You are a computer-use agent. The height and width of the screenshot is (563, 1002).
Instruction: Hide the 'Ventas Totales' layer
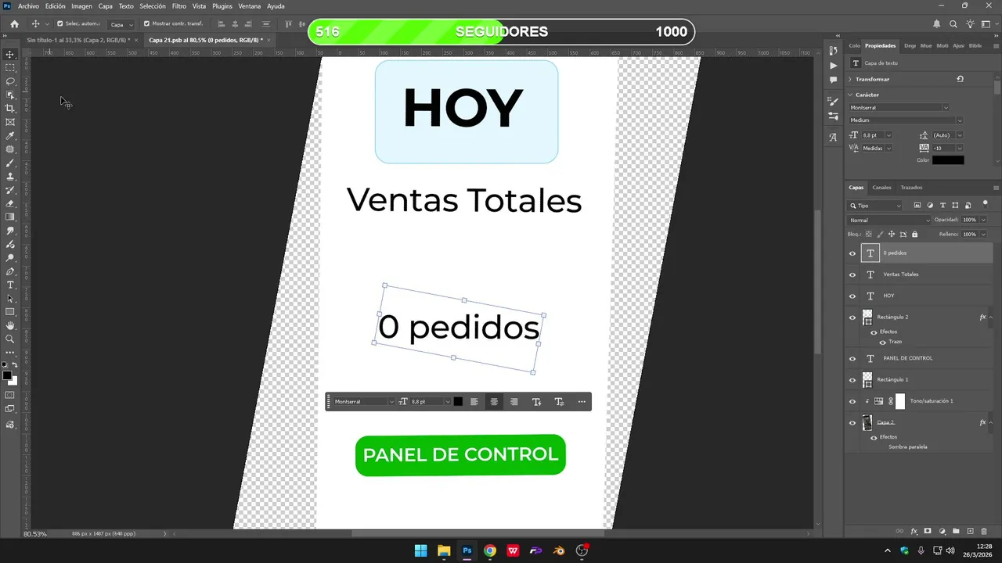pos(852,274)
